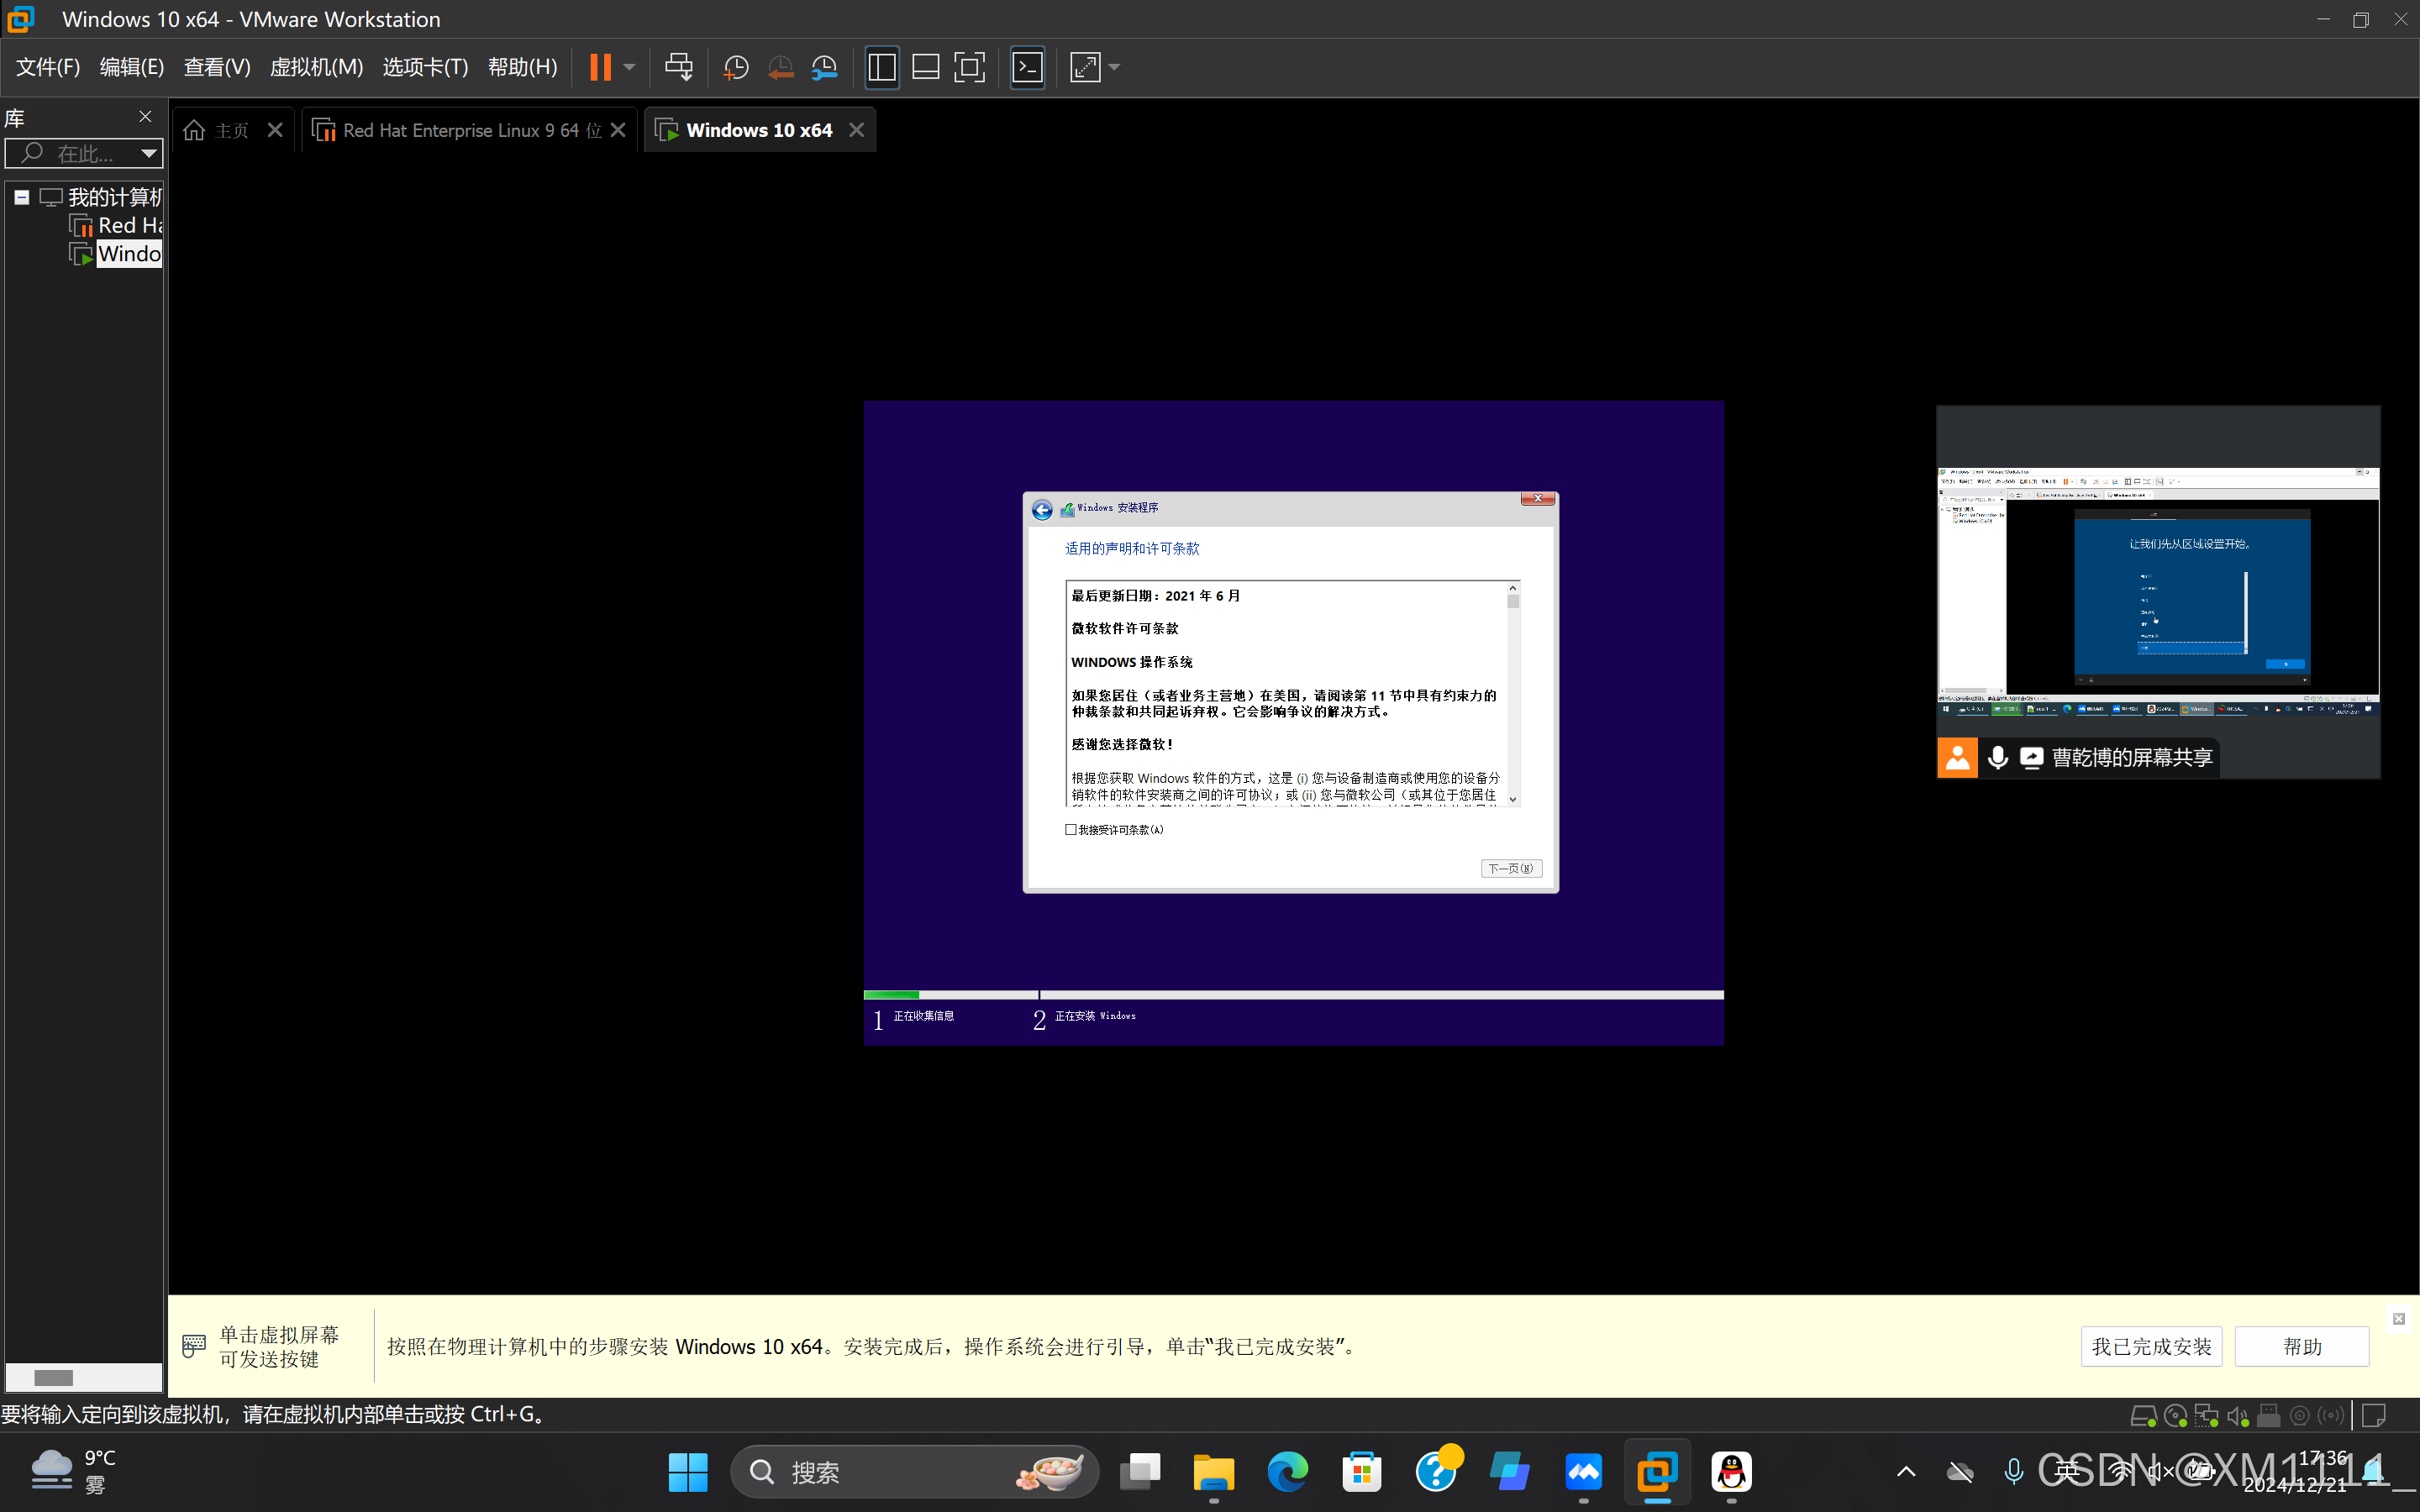This screenshot has width=2420, height=1512.
Task: Click the 下一页 button in Windows setup
Action: pyautogui.click(x=1511, y=868)
